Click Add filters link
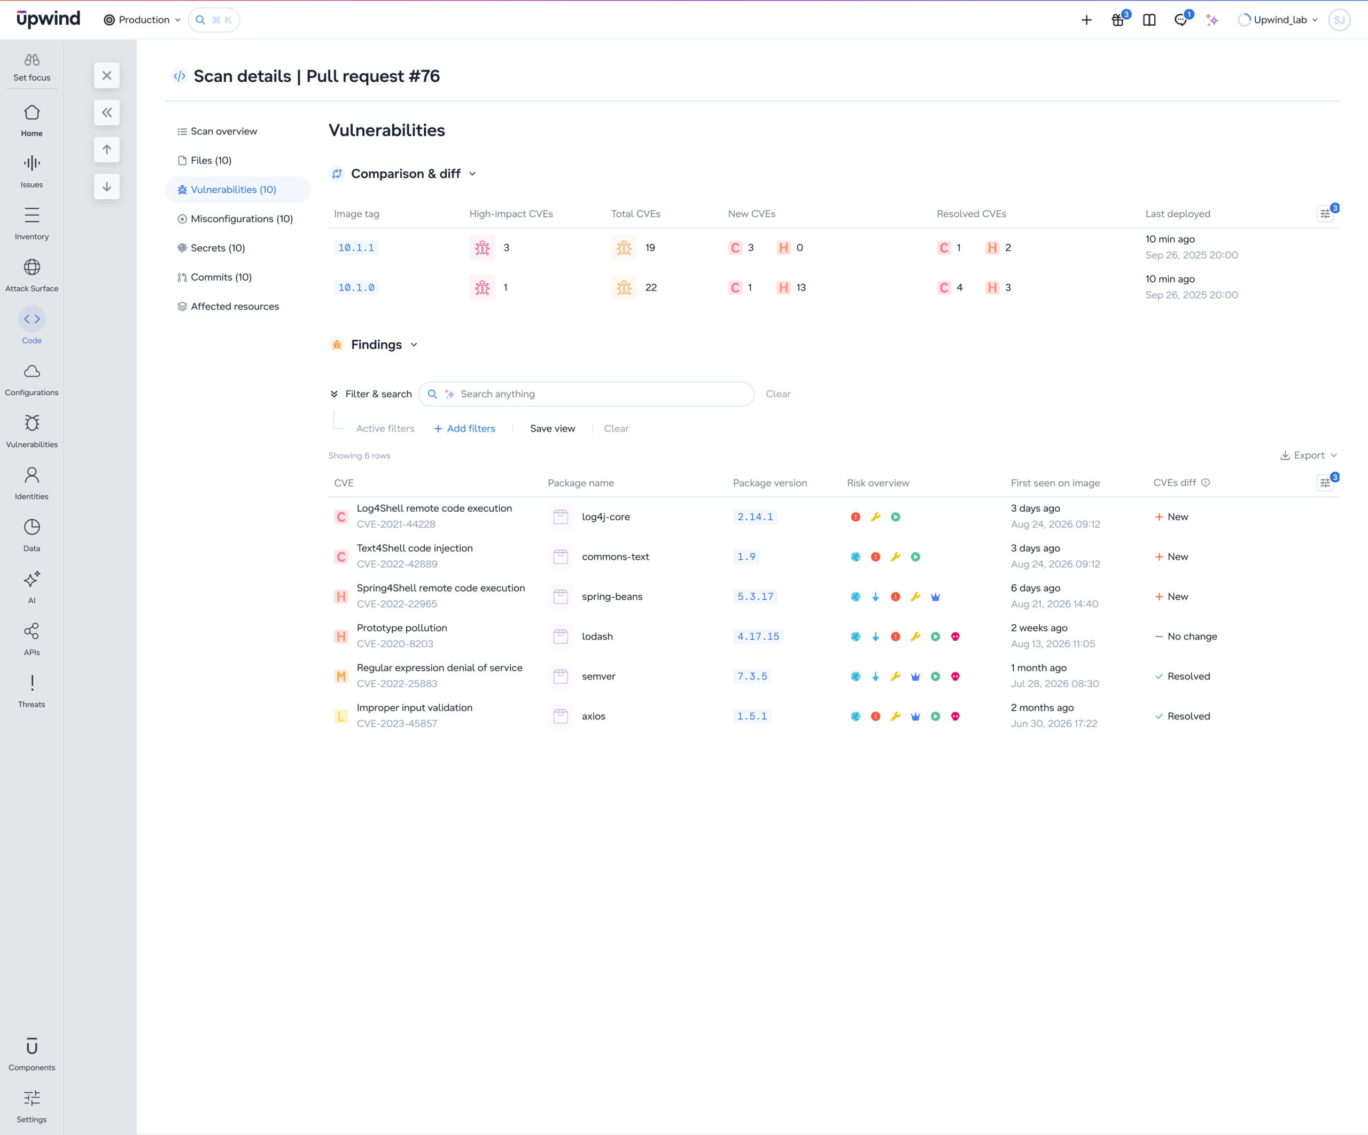Viewport: 1368px width, 1135px height. pos(464,429)
